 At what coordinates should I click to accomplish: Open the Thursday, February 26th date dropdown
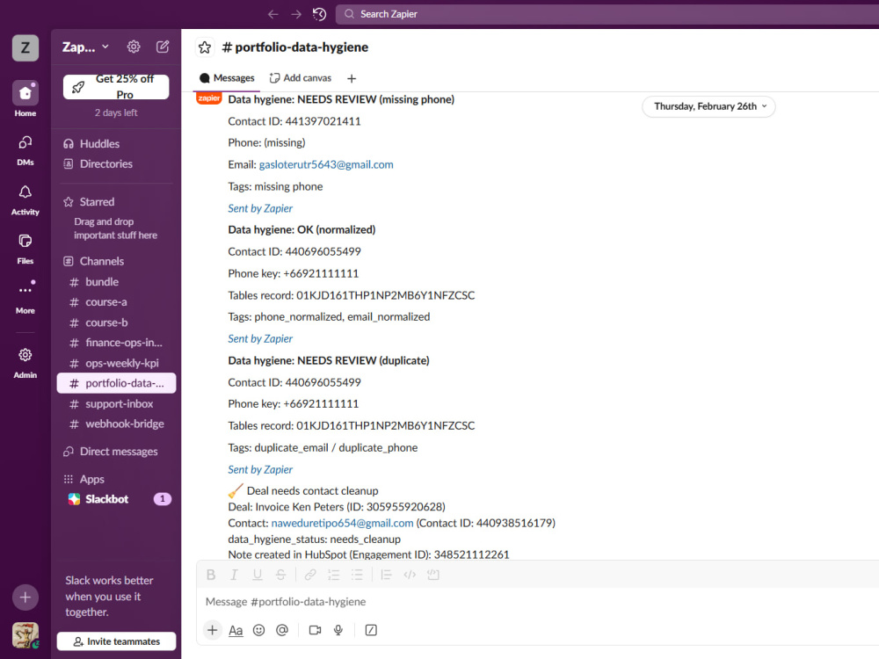709,106
